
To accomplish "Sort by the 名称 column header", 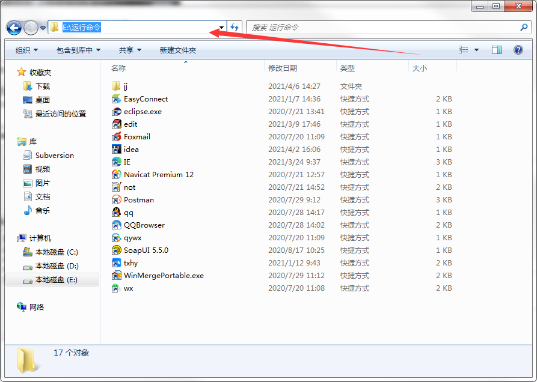I will [118, 68].
